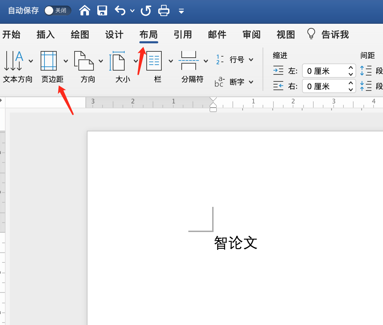
Task: Click the Redo circular arrow icon
Action: pyautogui.click(x=146, y=10)
